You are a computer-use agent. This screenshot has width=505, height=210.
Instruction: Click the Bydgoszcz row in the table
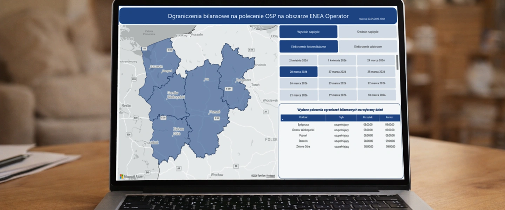[x=303, y=124]
